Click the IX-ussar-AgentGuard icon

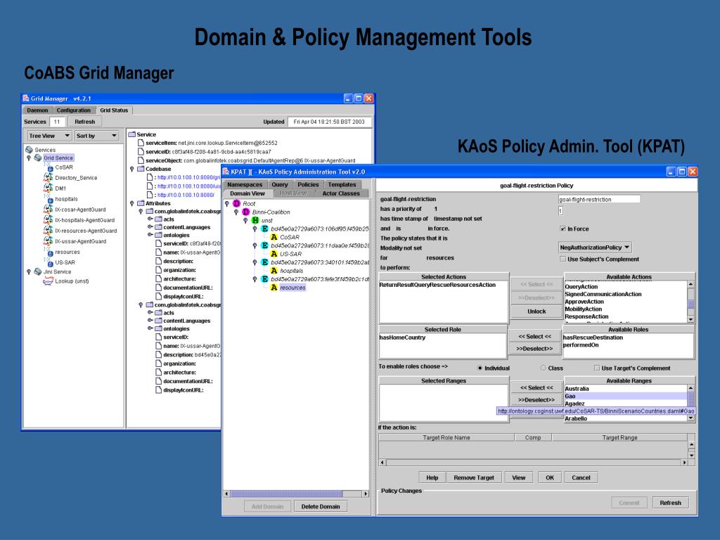coord(49,241)
